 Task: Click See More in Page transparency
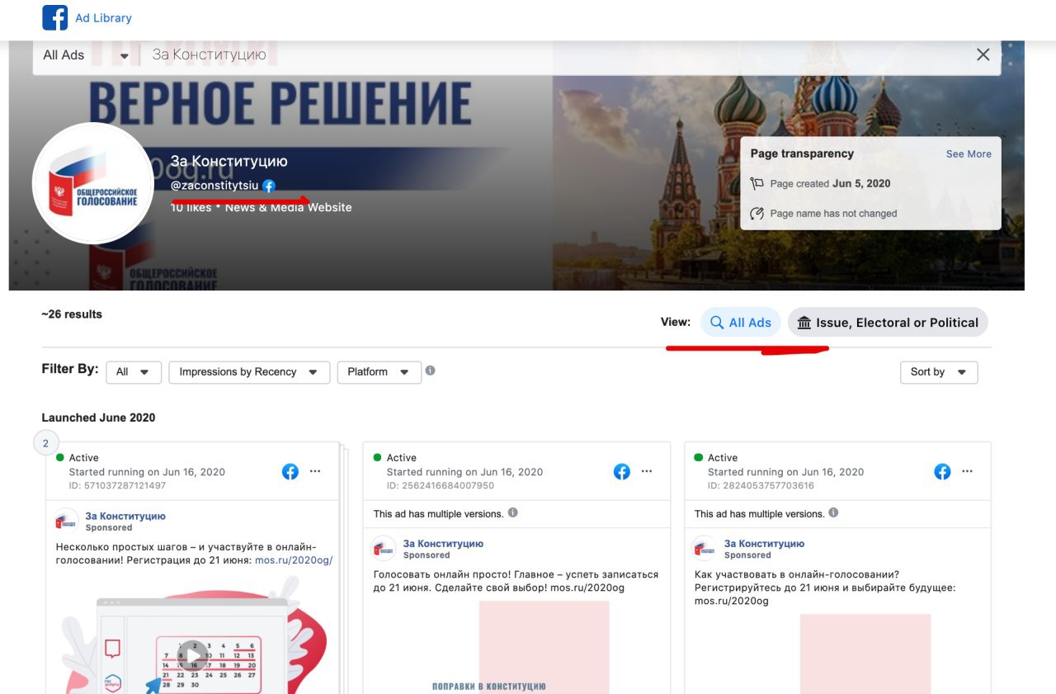tap(969, 153)
